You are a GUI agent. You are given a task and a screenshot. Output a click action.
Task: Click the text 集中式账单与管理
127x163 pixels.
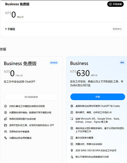(84, 138)
